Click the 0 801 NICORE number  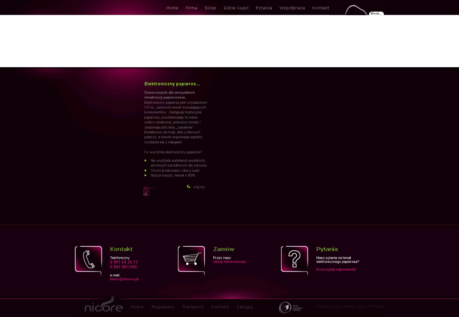[124, 267]
